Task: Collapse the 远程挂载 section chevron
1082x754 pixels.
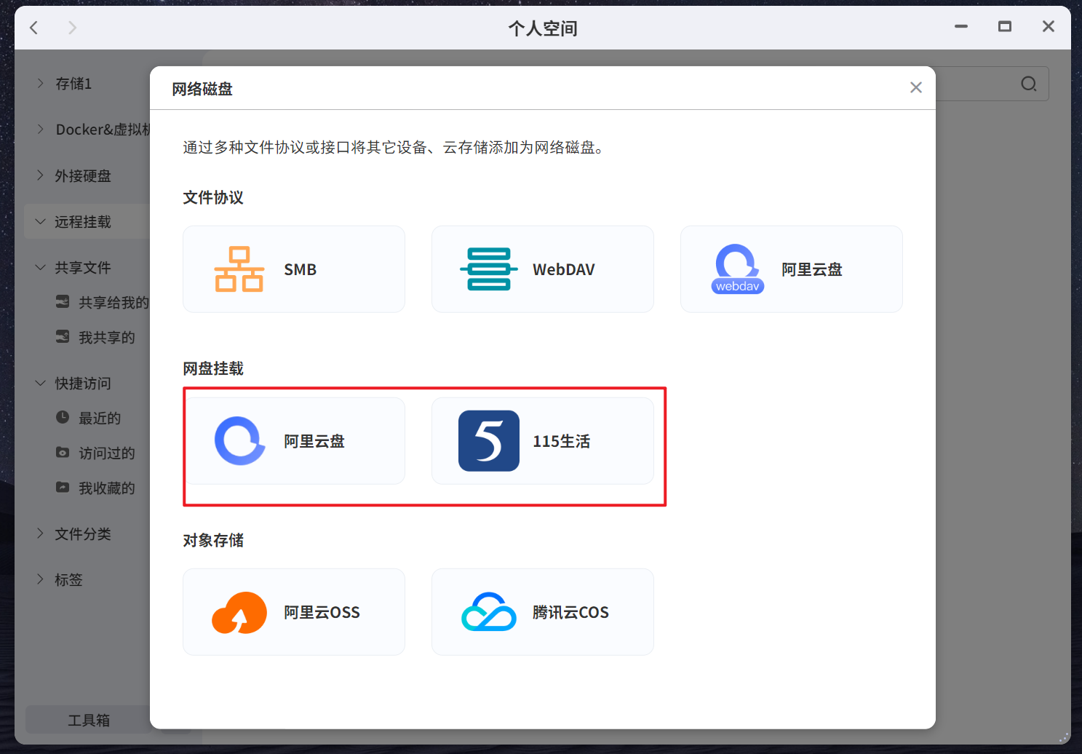Action: point(40,221)
